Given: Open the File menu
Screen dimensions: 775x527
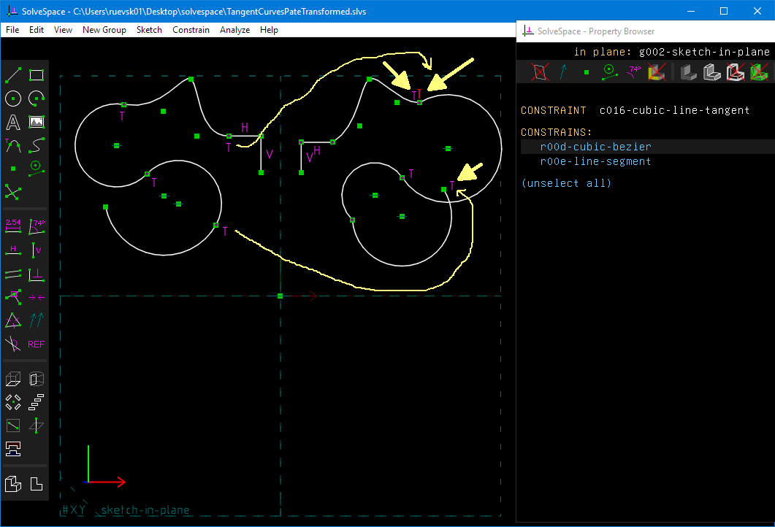Looking at the screenshot, I should [12, 30].
